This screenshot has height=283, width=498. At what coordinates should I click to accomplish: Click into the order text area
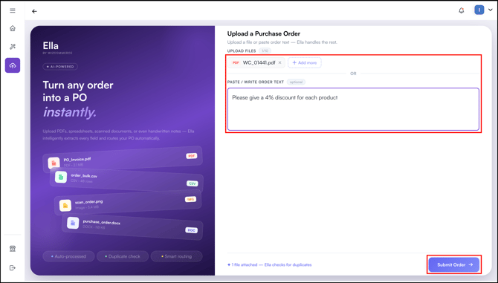[x=353, y=109]
